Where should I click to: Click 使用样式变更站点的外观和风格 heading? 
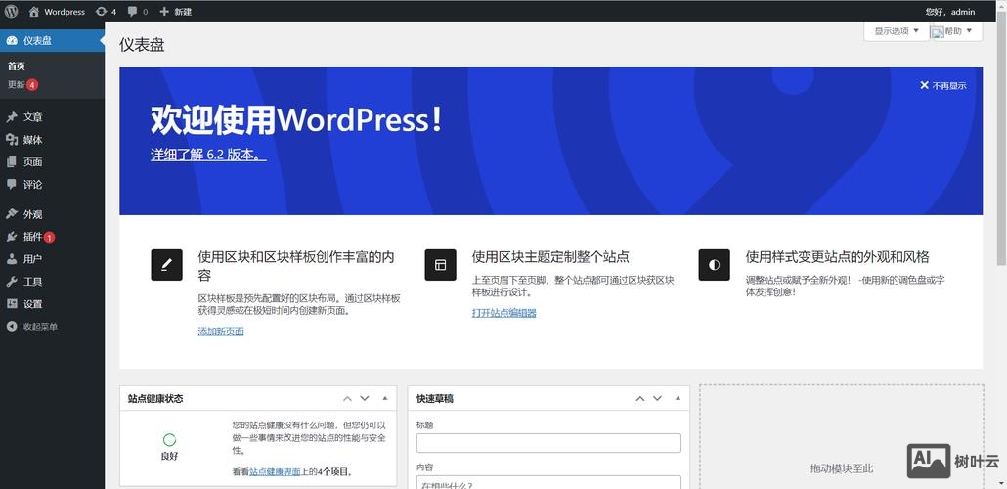pyautogui.click(x=838, y=257)
